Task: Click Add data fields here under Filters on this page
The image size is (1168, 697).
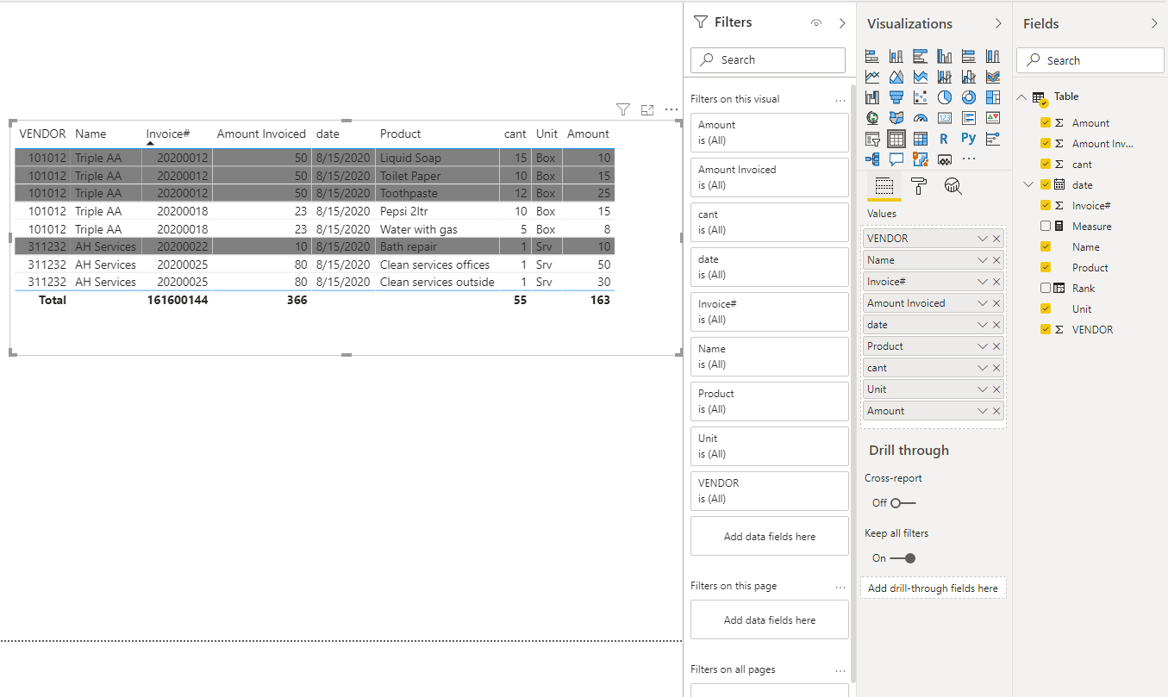Action: click(770, 620)
